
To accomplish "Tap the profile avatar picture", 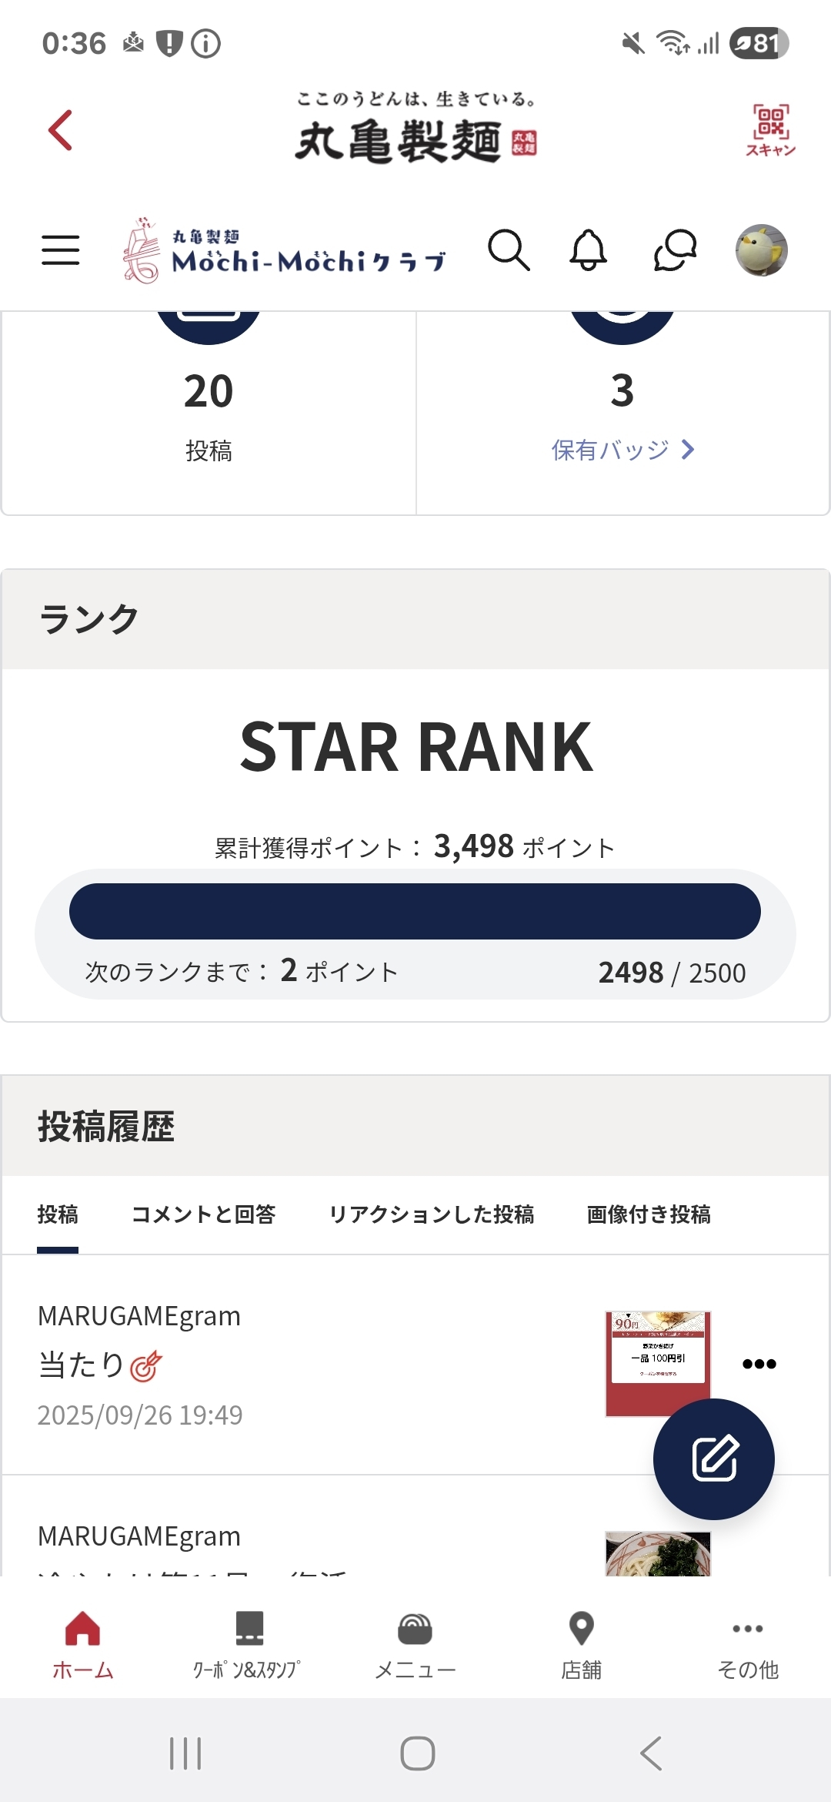I will coord(761,250).
